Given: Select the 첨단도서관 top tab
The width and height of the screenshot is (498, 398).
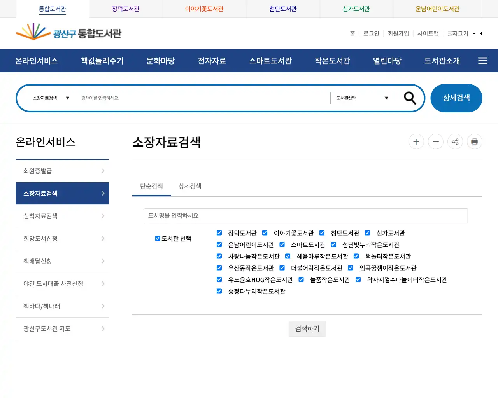Looking at the screenshot, I should [283, 9].
